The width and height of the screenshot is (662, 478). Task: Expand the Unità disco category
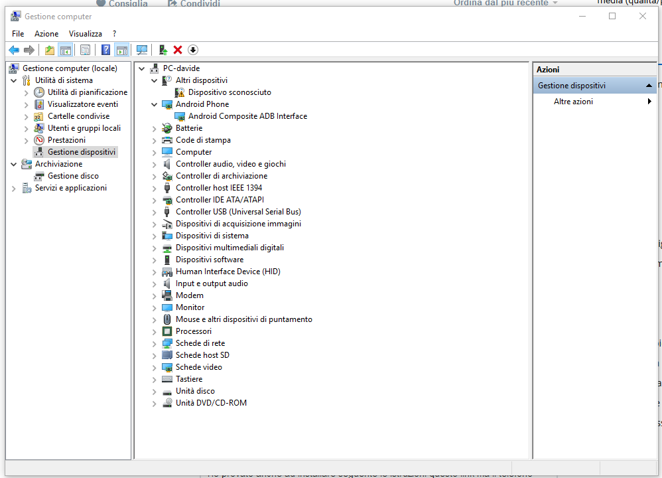[155, 391]
